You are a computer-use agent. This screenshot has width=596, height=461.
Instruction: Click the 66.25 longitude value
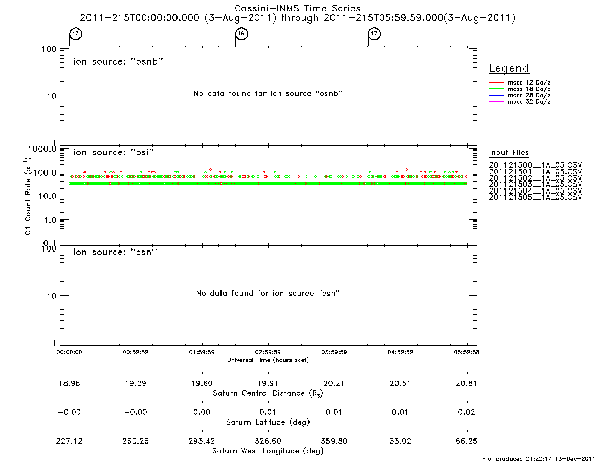(x=467, y=441)
